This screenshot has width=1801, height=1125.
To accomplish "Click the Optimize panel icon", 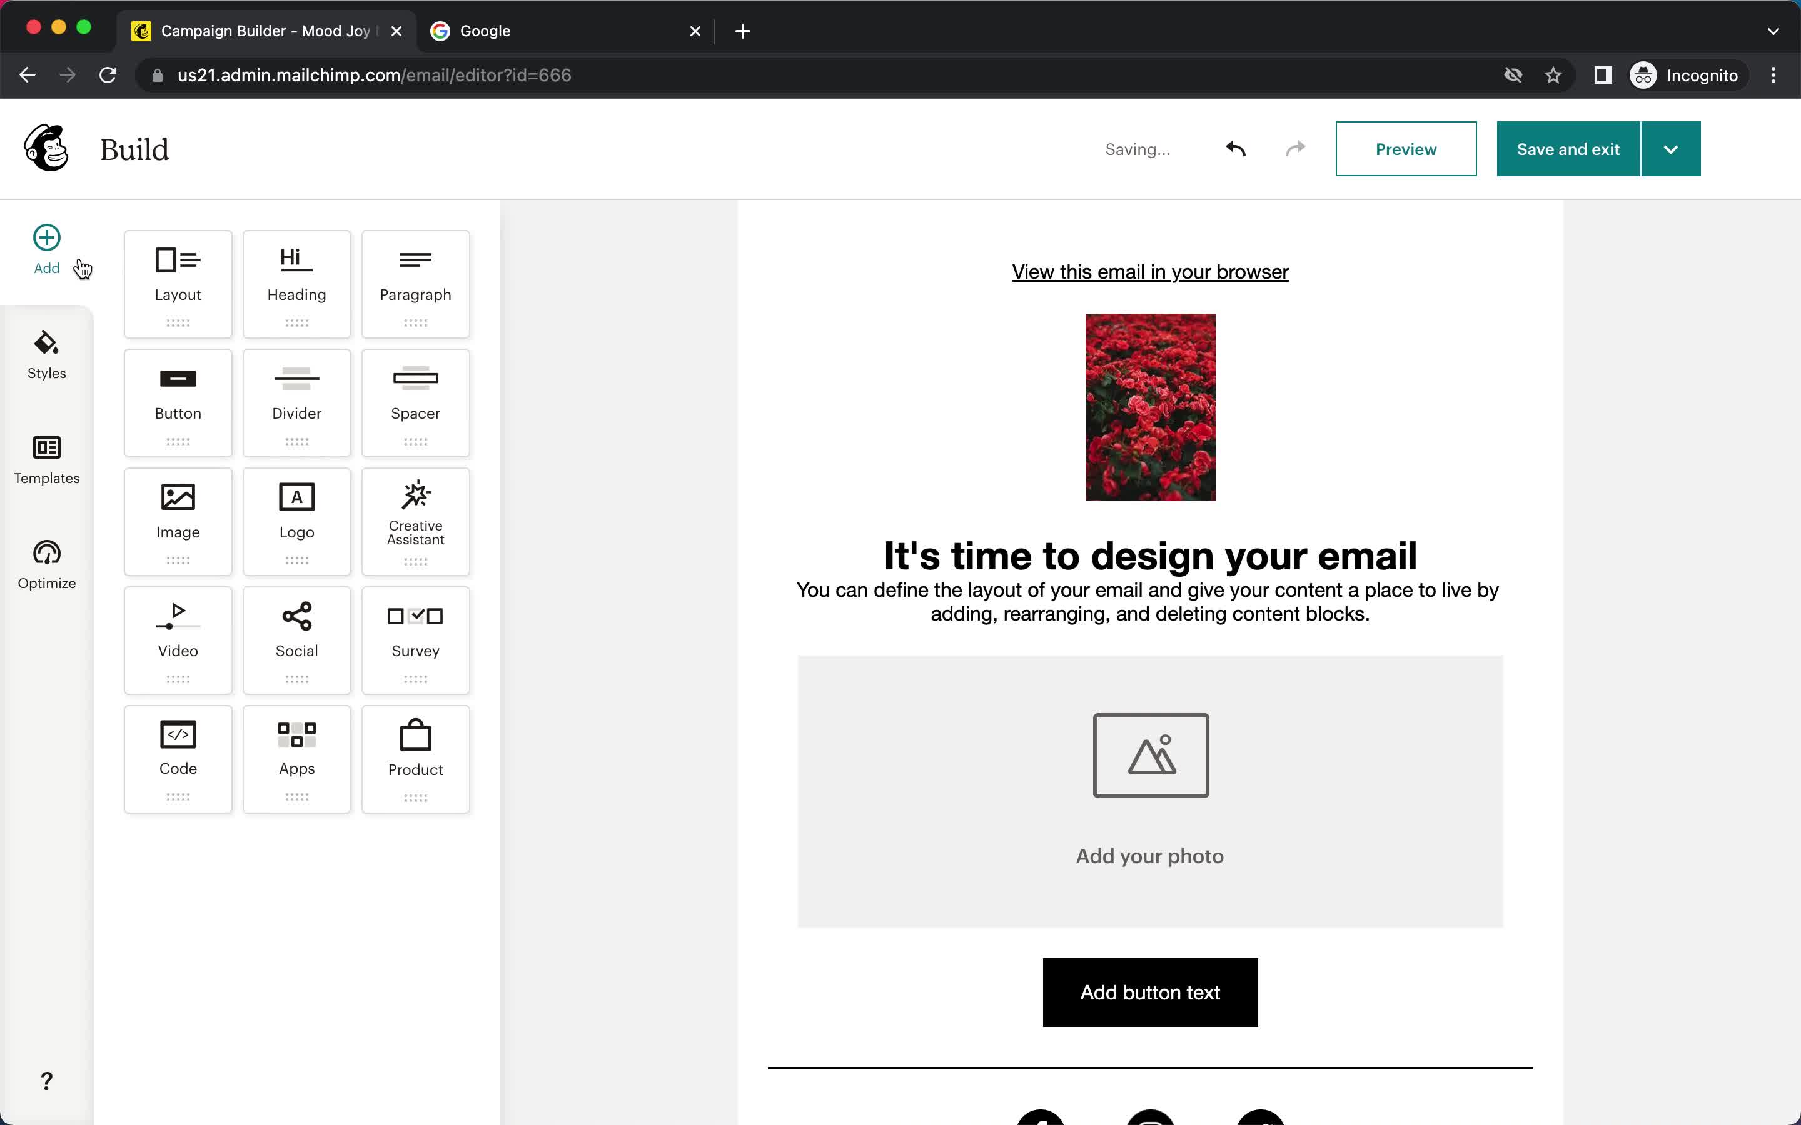I will pyautogui.click(x=47, y=565).
